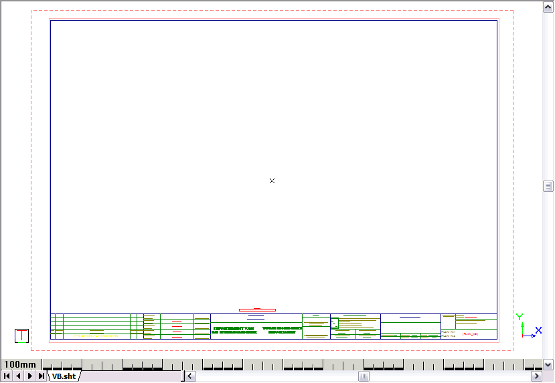Open the VB.sht sheet tab
Viewport: 555px width, 383px height.
pos(64,376)
